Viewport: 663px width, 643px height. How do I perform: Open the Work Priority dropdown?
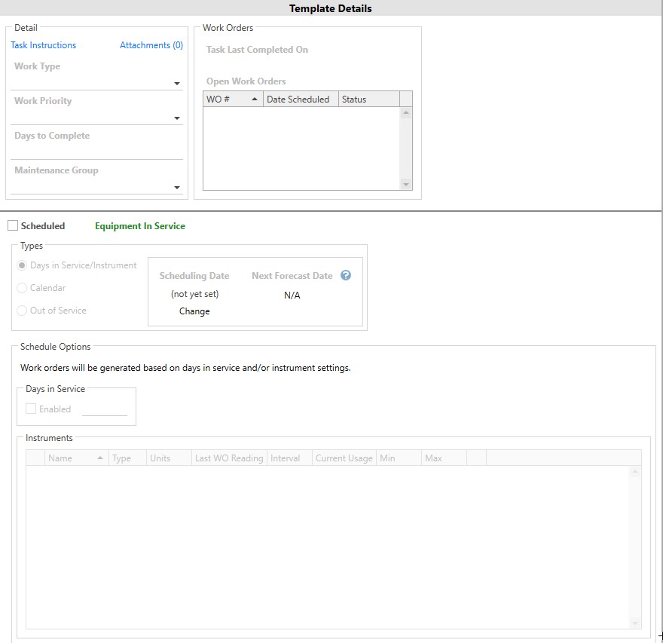177,118
